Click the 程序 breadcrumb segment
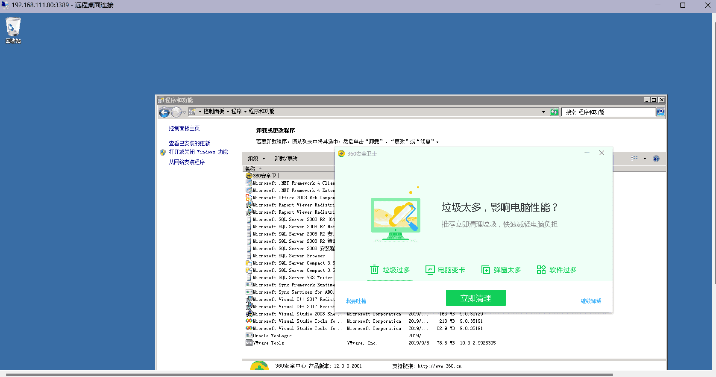Screen dimensions: 716x377 pos(236,112)
